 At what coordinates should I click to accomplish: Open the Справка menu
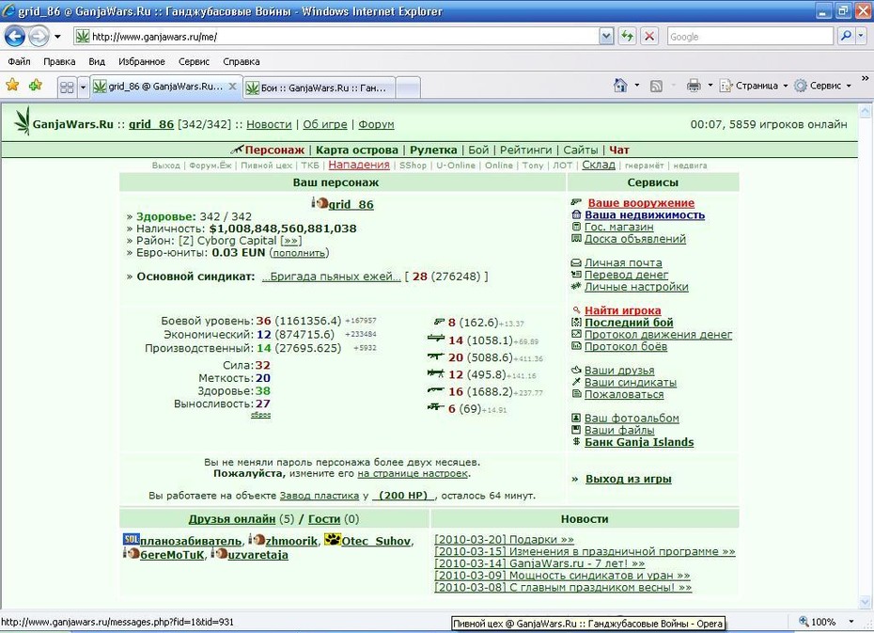tap(242, 61)
